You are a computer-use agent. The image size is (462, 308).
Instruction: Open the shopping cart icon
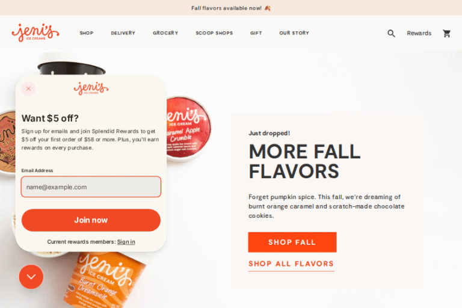pos(447,33)
